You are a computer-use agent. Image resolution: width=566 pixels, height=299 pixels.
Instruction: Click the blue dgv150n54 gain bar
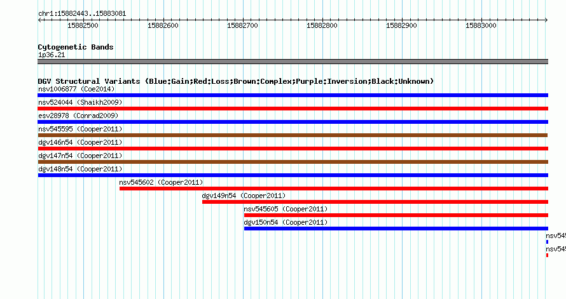396,229
